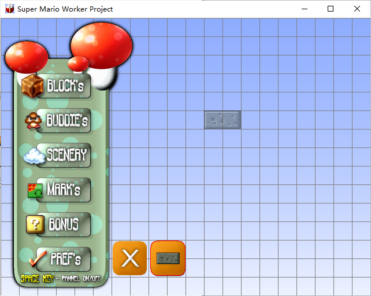The image size is (371, 296).
Task: Open the PREF's settings
Action: click(64, 259)
